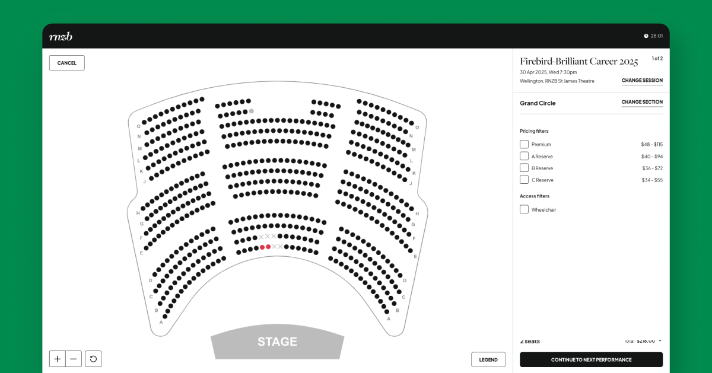Image resolution: width=712 pixels, height=373 pixels.
Task: Zoom in with the plus button
Action: [x=58, y=359]
